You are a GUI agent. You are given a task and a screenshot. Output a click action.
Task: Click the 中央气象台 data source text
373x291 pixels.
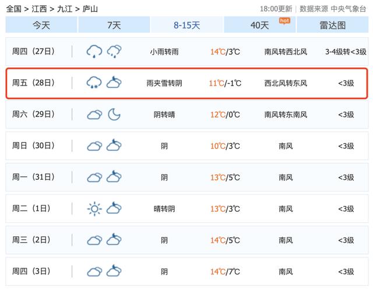[x=349, y=9]
